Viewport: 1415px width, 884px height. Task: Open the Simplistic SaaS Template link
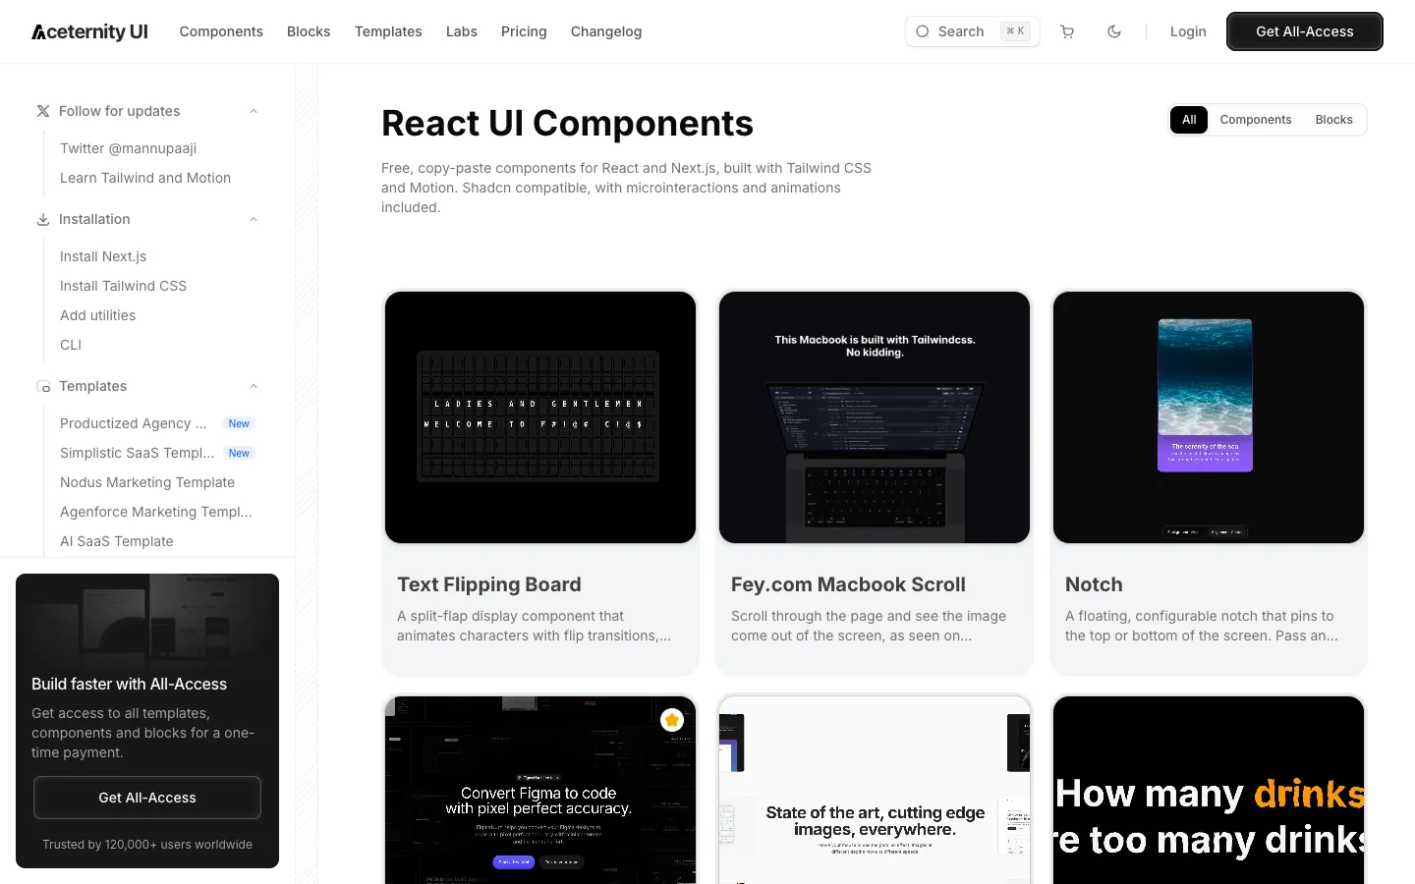click(137, 453)
